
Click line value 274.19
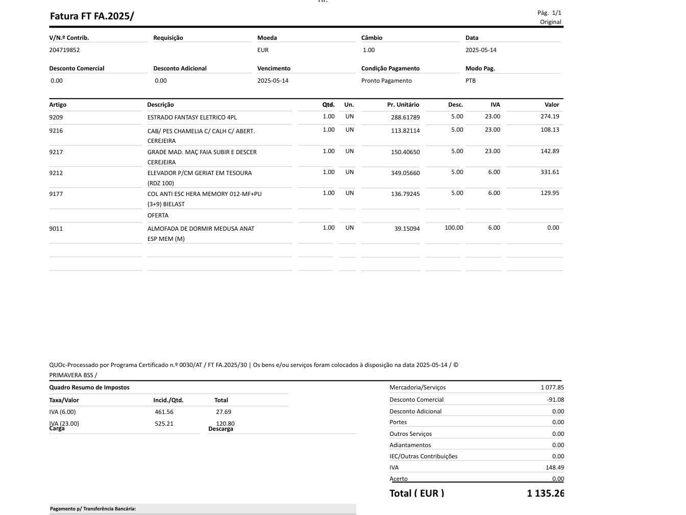click(x=550, y=116)
